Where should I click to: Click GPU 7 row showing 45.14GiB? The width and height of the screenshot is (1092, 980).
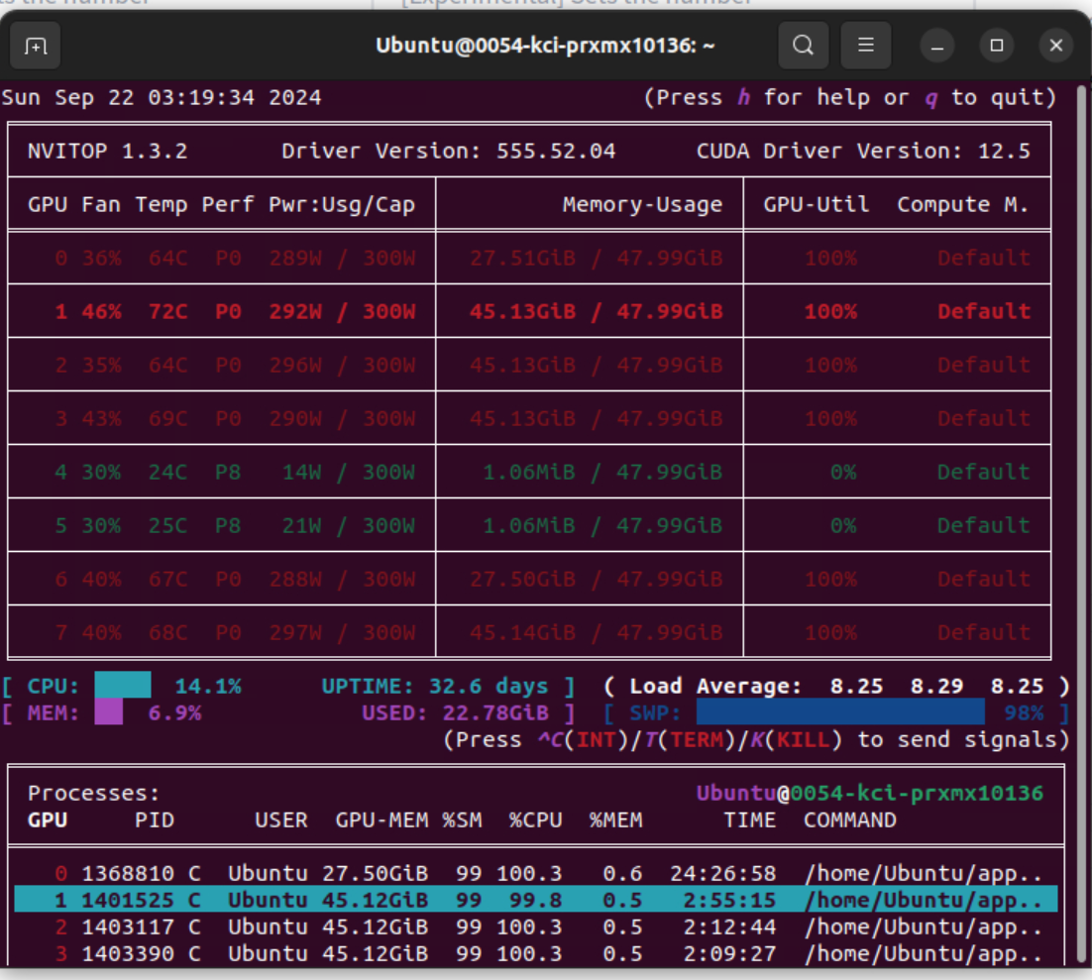point(529,632)
